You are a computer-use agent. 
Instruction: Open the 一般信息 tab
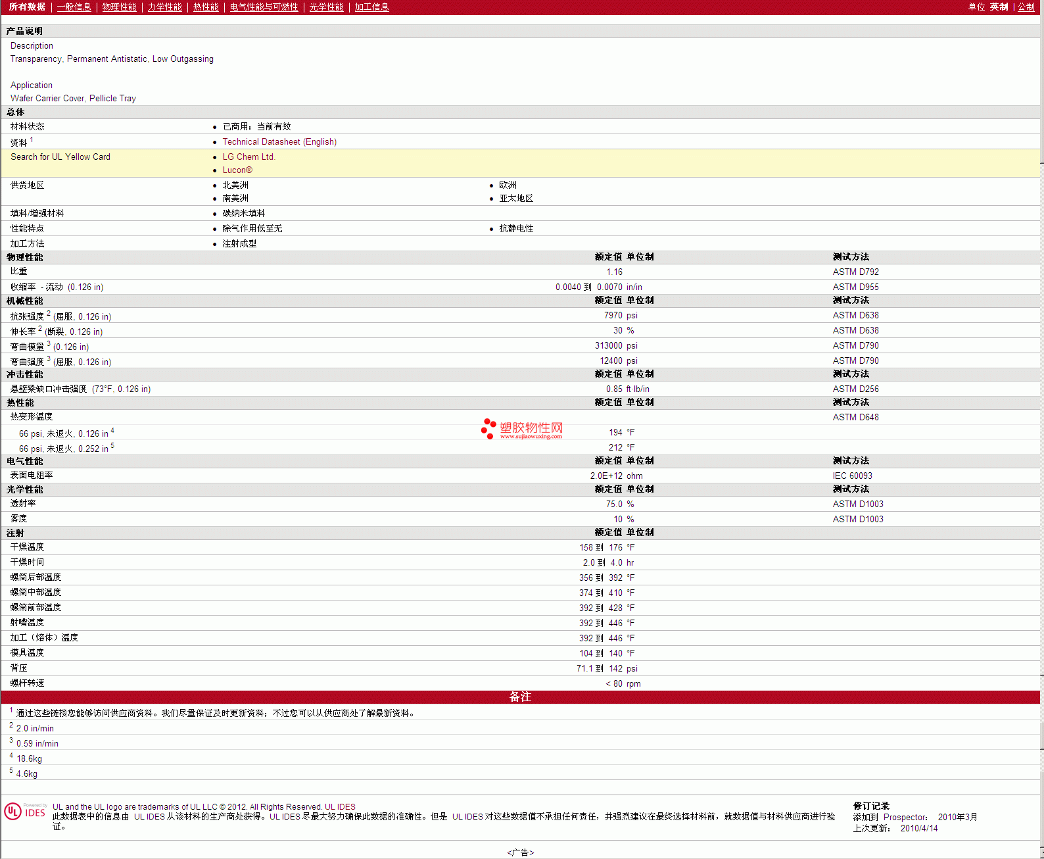click(x=74, y=7)
